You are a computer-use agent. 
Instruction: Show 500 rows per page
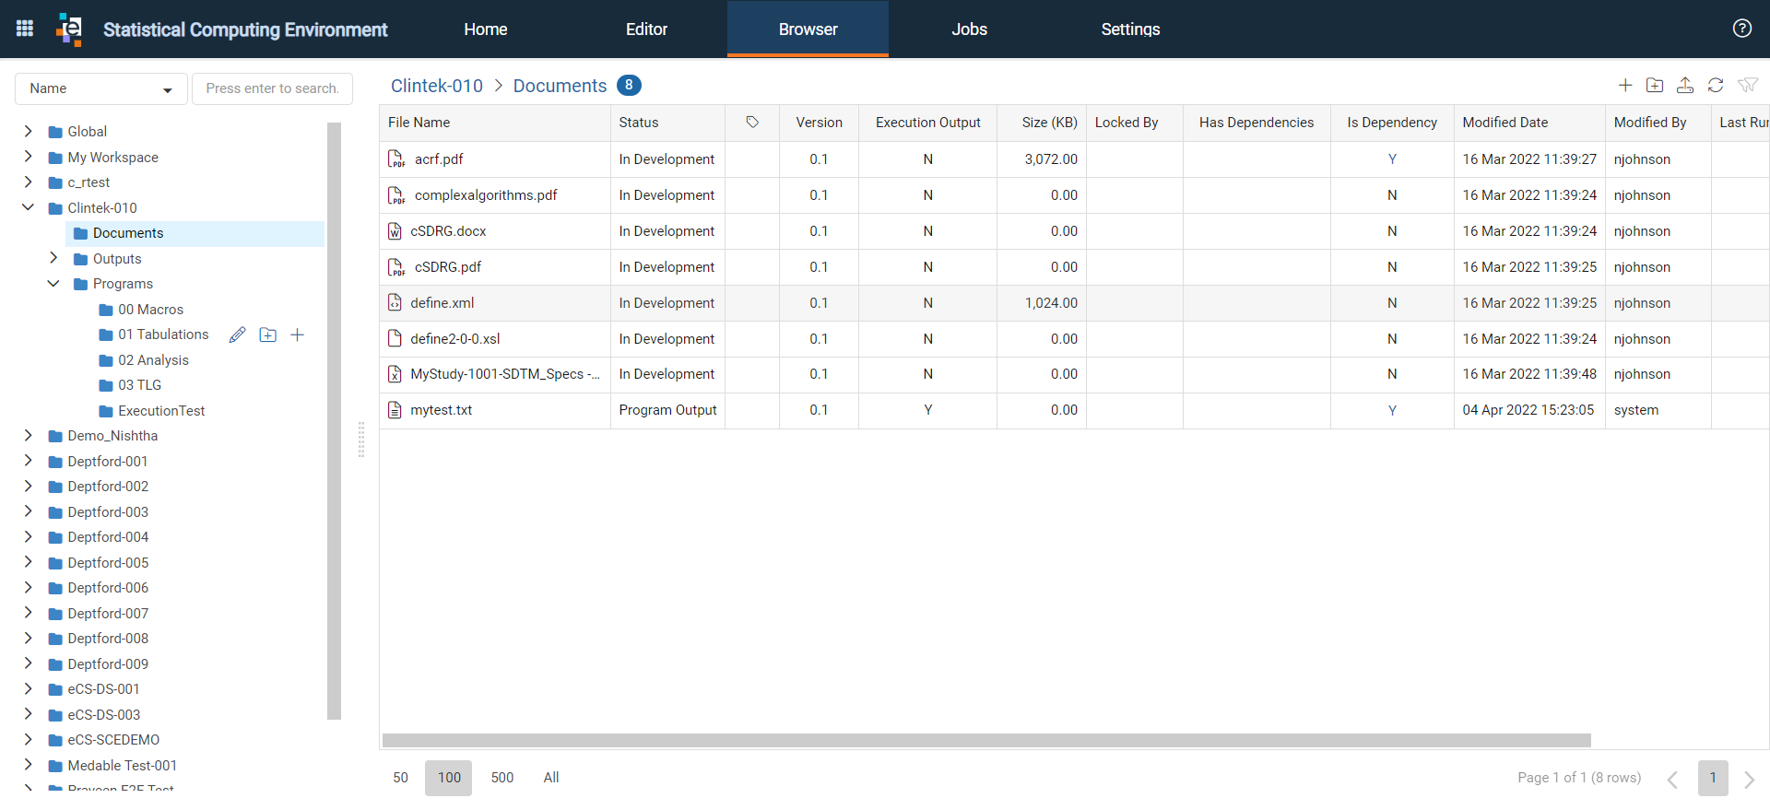coord(502,778)
